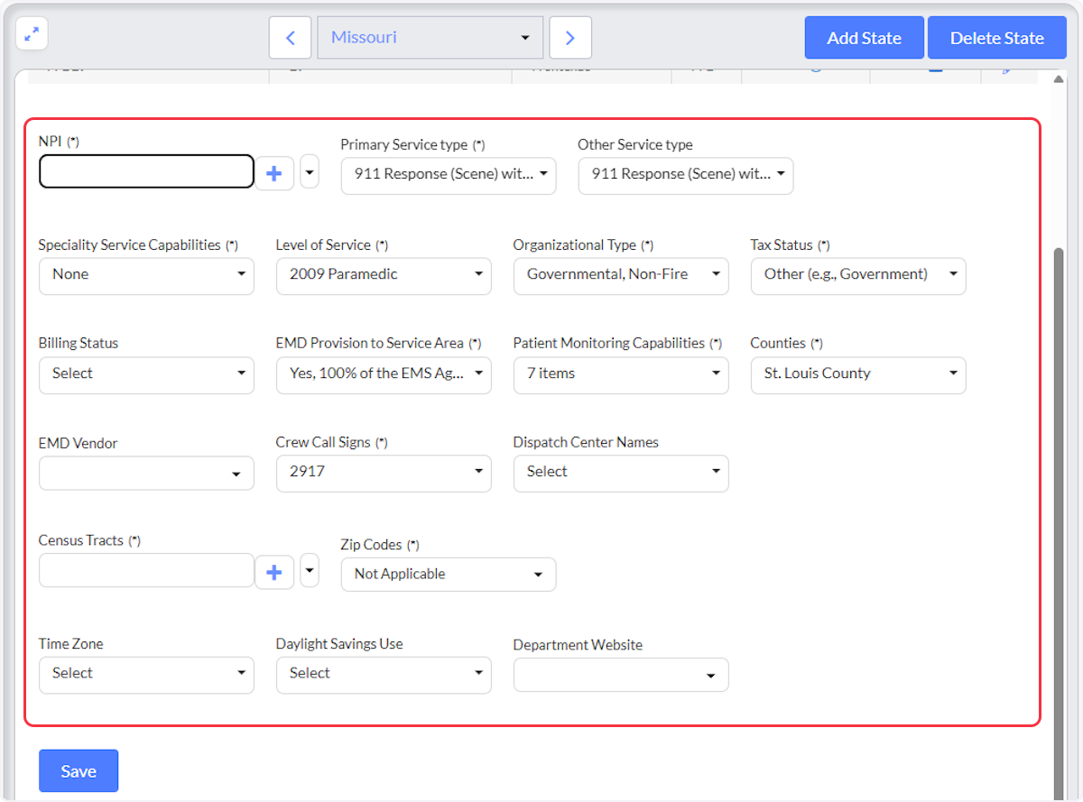Open the small dropdown arrow next to Census Tracts

310,570
